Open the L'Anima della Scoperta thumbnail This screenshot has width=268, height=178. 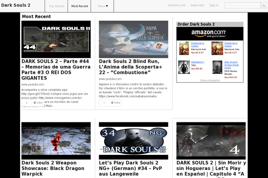(134, 39)
